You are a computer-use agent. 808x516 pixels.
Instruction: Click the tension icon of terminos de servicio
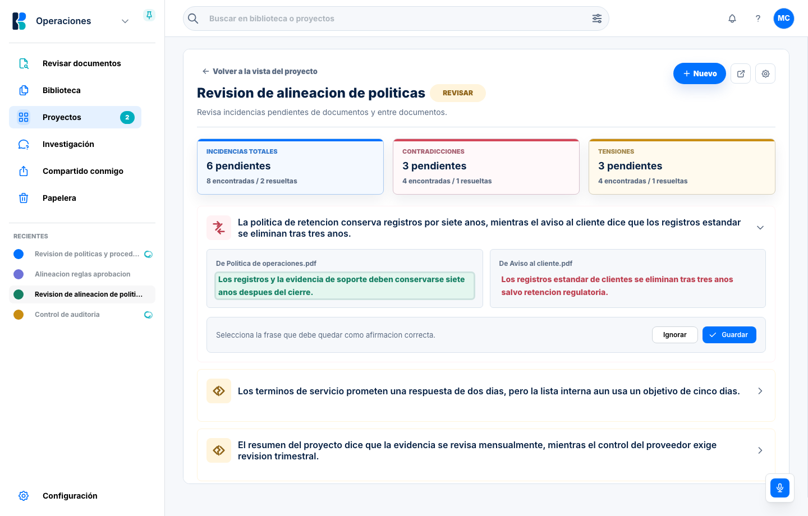tap(219, 391)
